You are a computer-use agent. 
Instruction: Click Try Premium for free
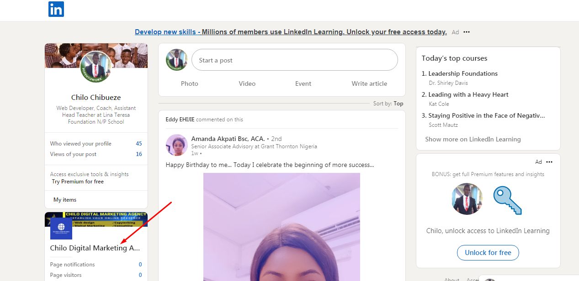[78, 182]
